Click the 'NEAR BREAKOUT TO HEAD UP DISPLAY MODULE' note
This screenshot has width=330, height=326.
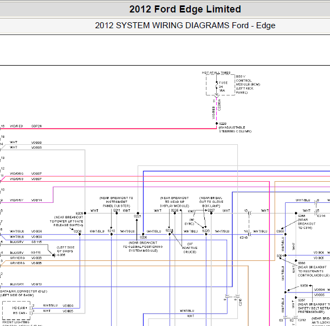click(174, 202)
